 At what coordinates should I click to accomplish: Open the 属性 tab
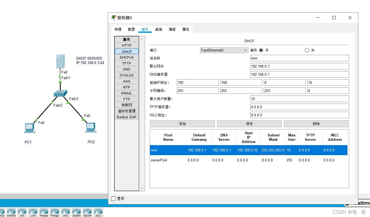[186, 29]
